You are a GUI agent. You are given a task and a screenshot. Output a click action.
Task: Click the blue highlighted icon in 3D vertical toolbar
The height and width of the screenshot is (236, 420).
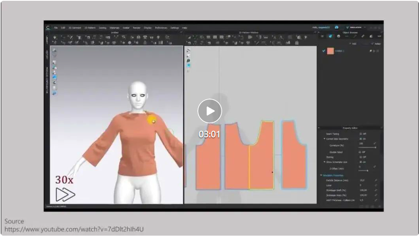tap(54, 78)
